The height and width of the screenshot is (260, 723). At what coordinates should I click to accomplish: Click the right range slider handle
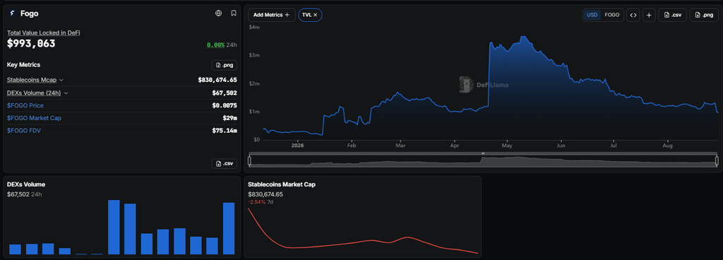(717, 160)
